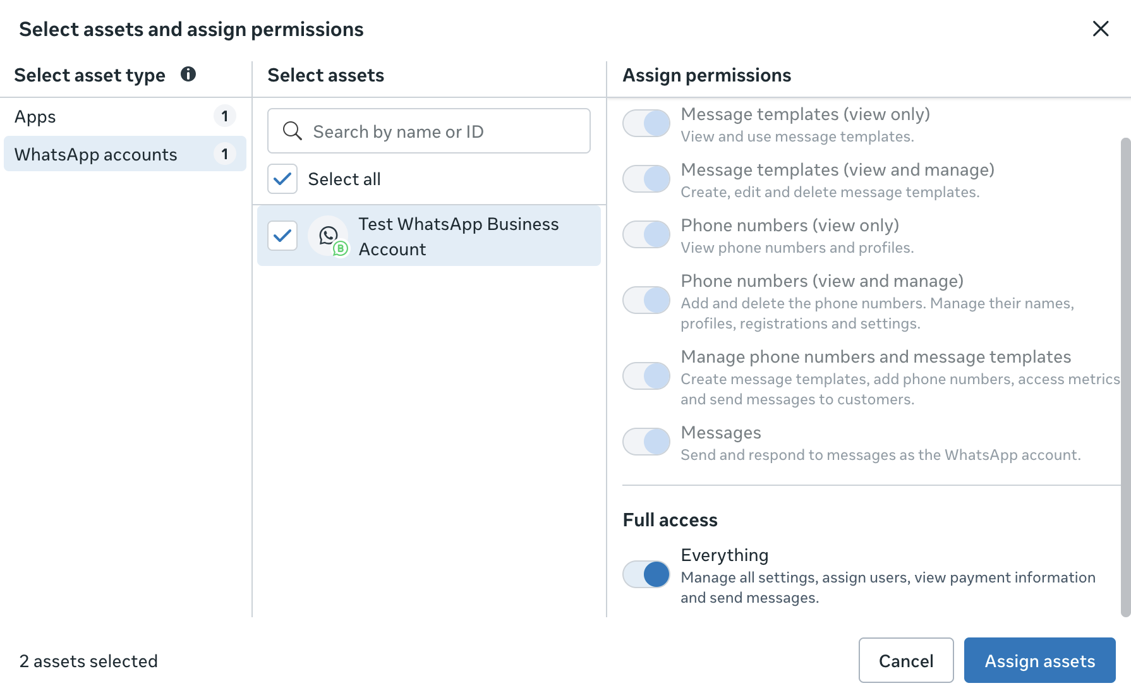Click the Select assets heading

(x=326, y=75)
